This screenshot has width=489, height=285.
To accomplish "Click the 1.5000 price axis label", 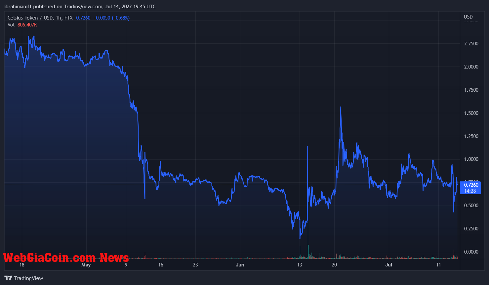I will 471,113.
